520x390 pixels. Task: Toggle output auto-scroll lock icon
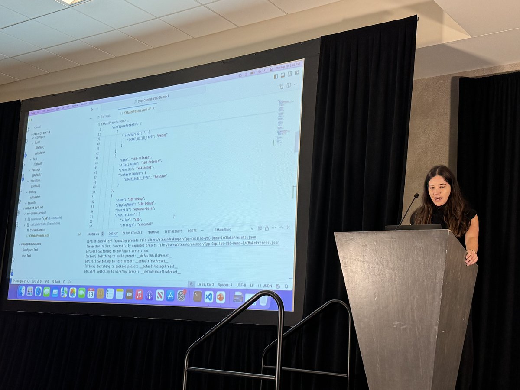point(266,228)
